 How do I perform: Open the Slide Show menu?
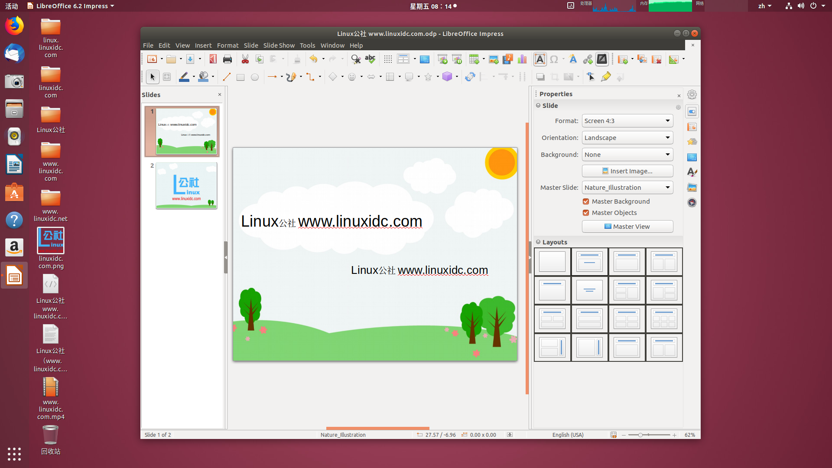pyautogui.click(x=278, y=45)
